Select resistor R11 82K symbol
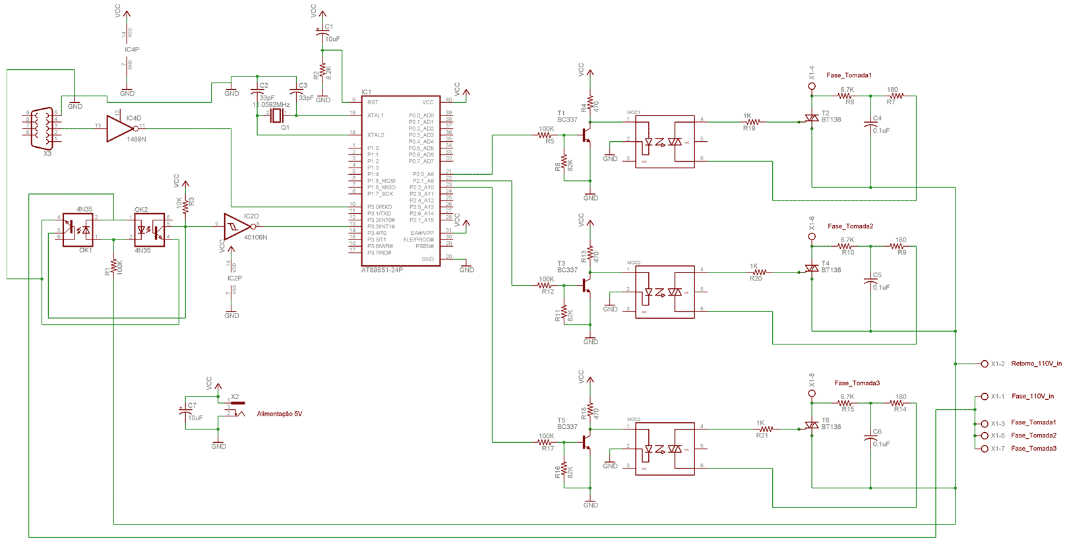Image resolution: width=1067 pixels, height=545 pixels. click(564, 313)
